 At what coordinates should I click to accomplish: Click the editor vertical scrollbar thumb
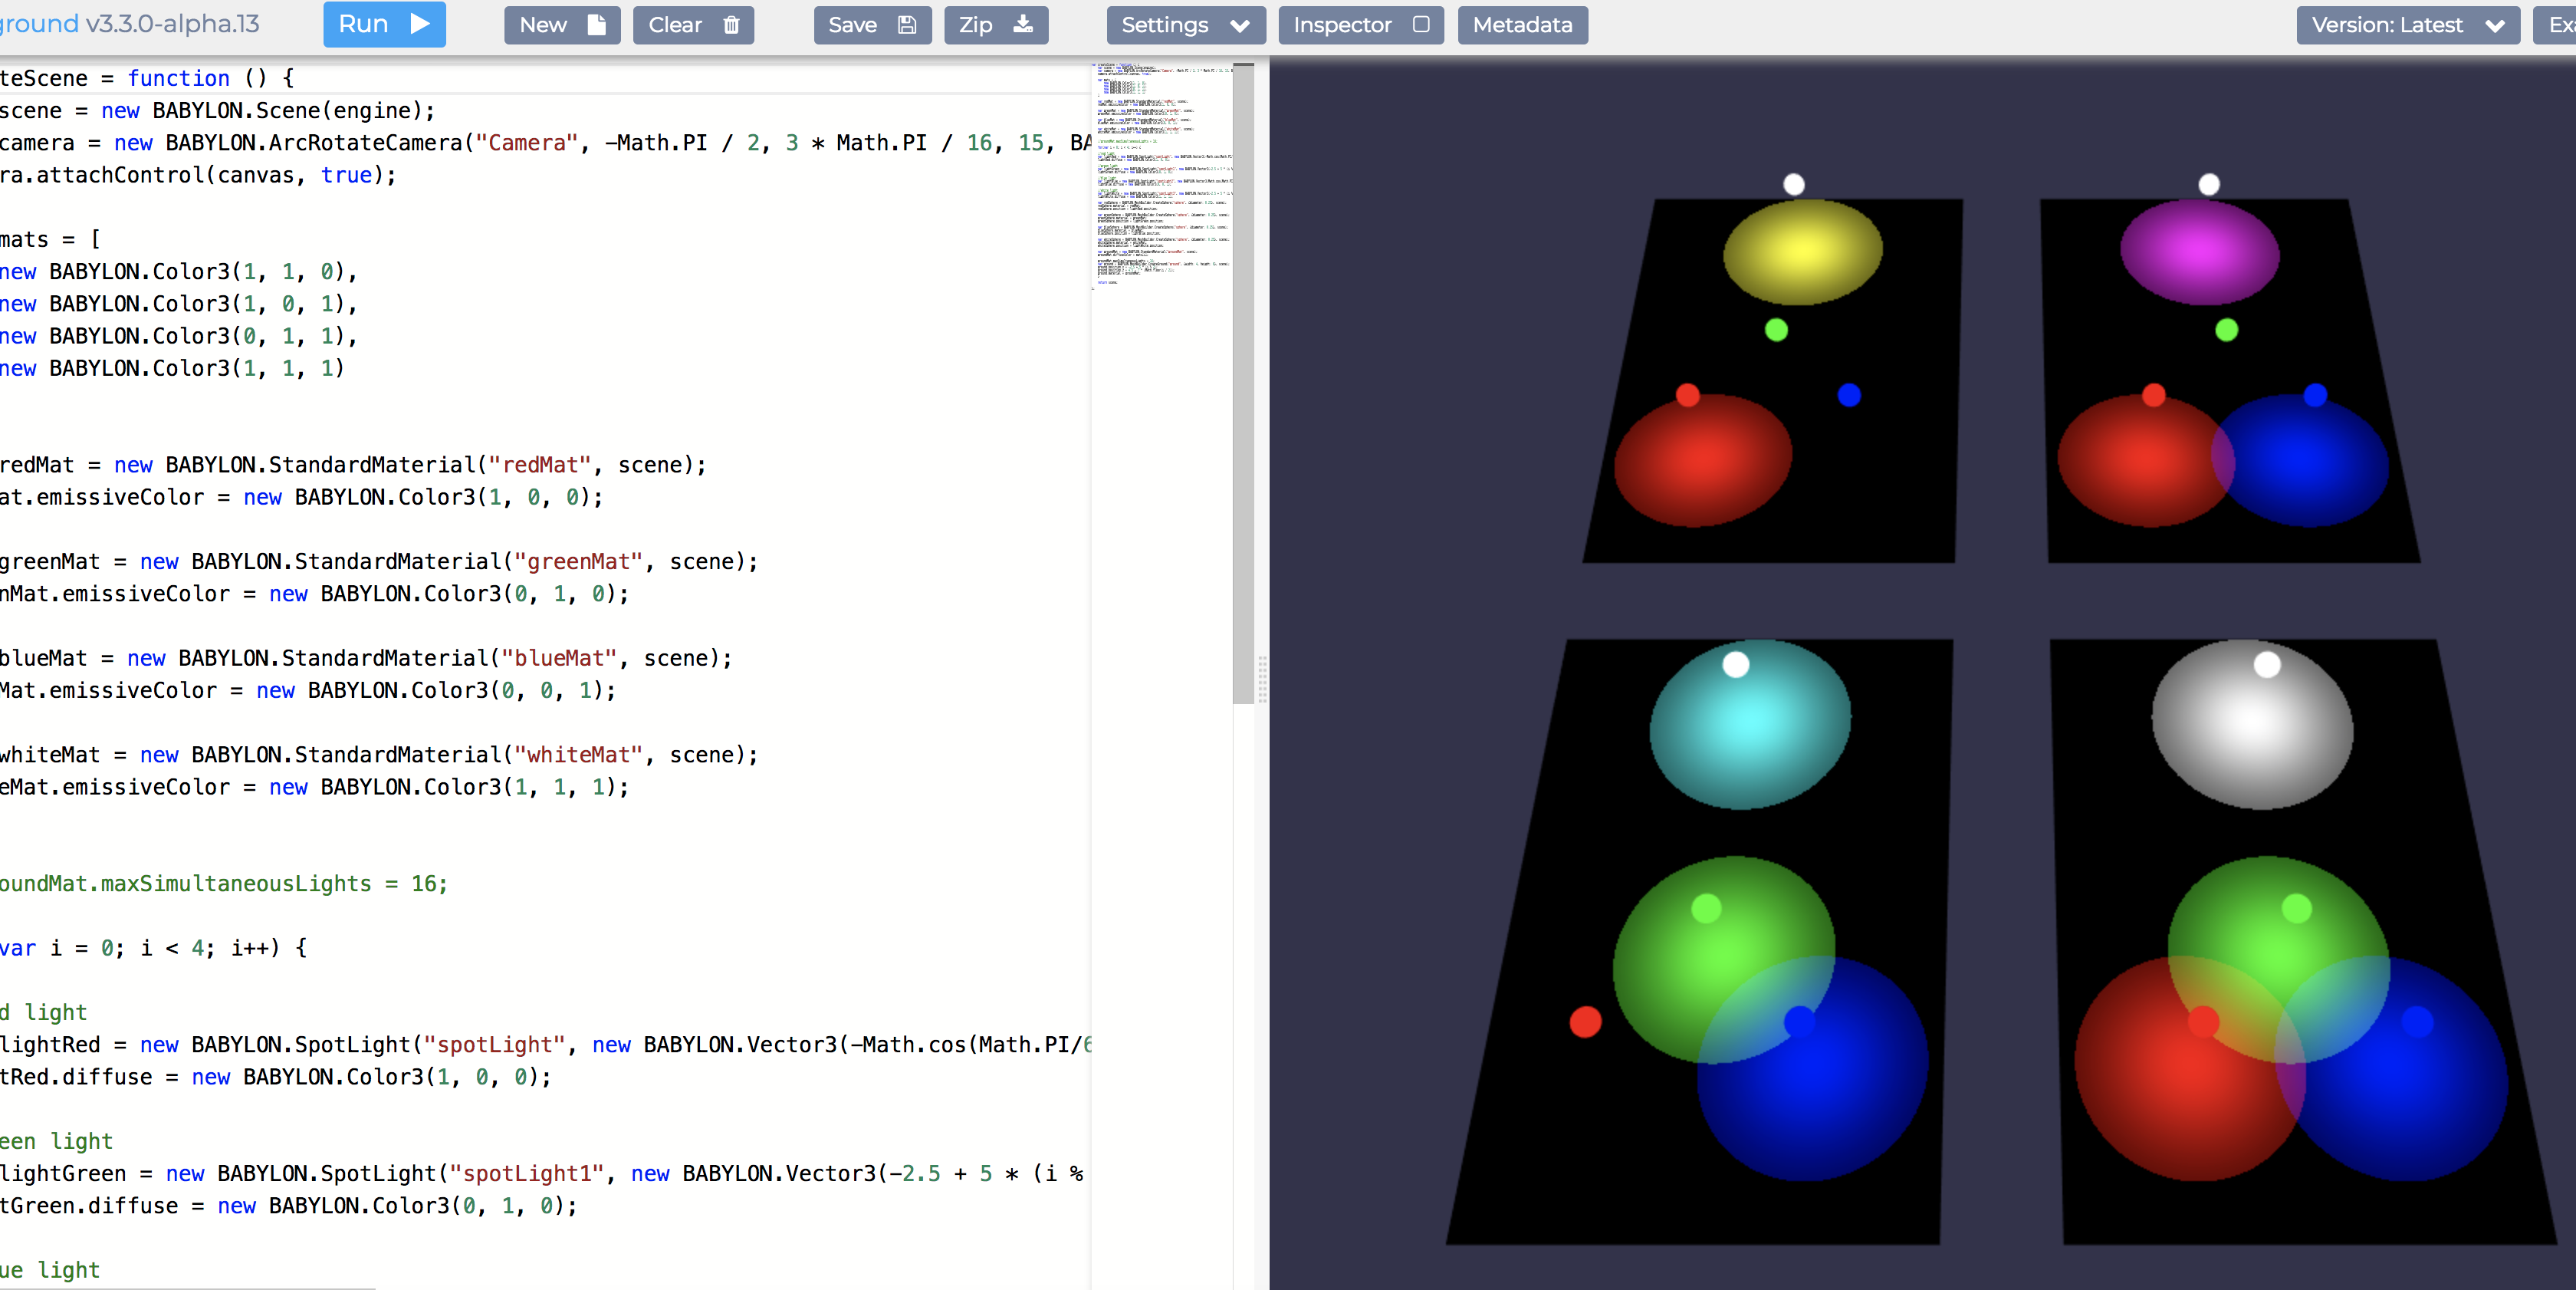pos(1243,384)
